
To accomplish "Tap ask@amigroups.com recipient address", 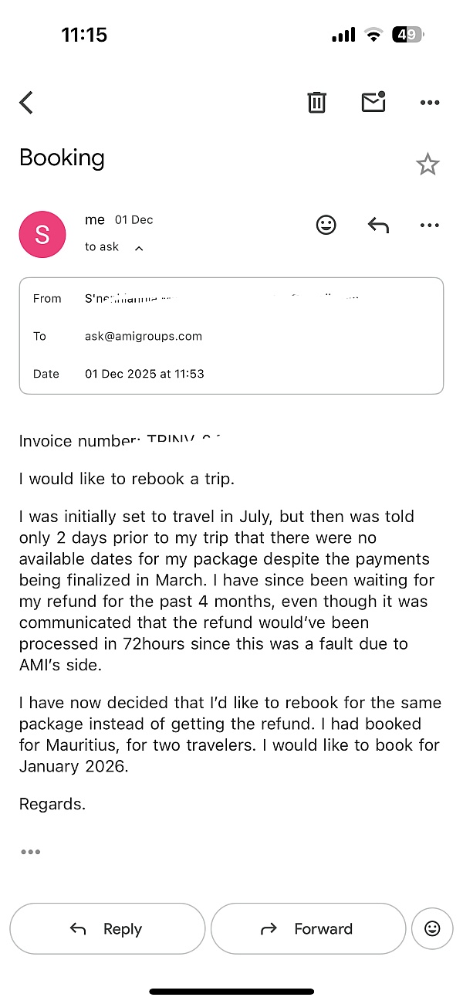I will (144, 336).
